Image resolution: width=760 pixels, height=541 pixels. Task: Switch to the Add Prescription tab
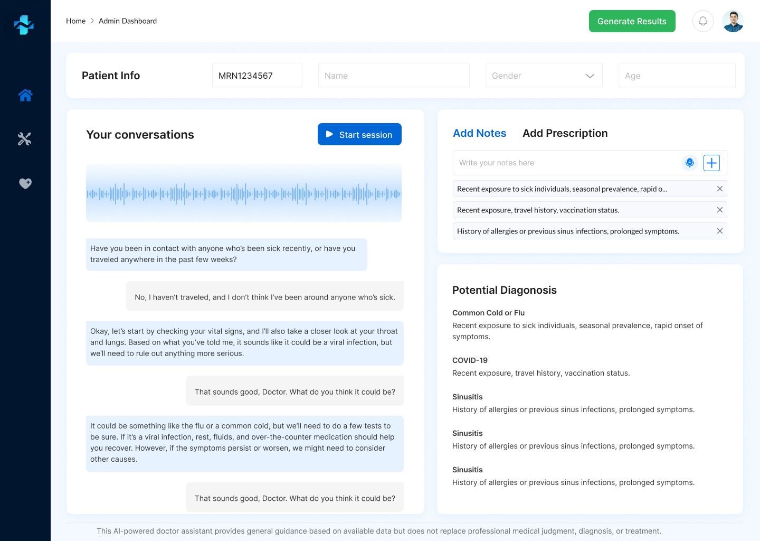(565, 133)
